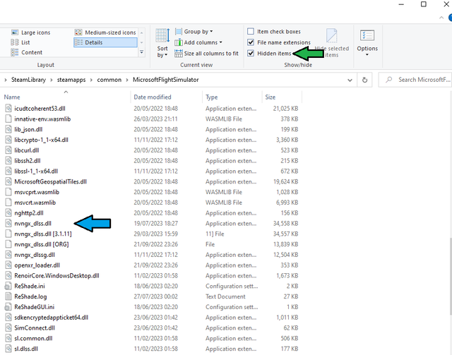Select Medium-sized icons layout
Viewport: 452px width, 355px height.
tap(105, 32)
